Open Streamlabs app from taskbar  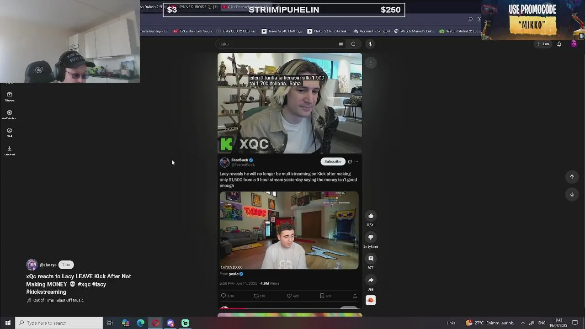tap(186, 323)
